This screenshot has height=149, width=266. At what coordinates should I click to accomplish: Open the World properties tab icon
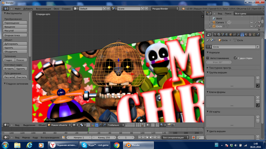click(227, 35)
